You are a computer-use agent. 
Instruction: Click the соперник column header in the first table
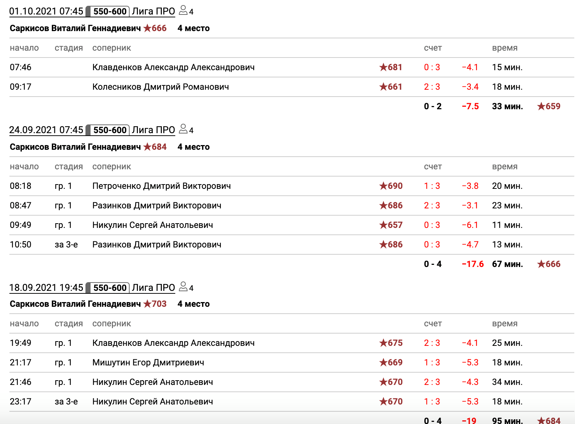[x=112, y=48]
